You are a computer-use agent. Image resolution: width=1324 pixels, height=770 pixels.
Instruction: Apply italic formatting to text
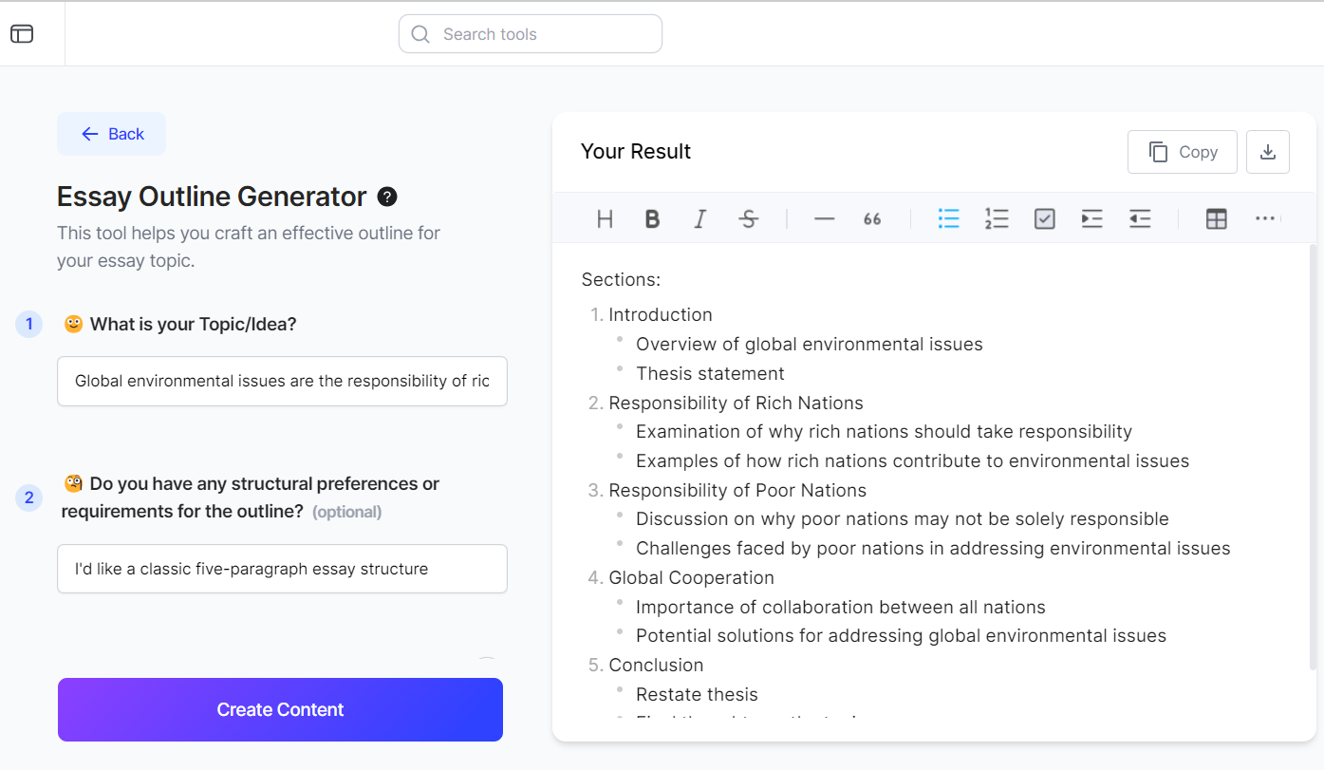(700, 219)
